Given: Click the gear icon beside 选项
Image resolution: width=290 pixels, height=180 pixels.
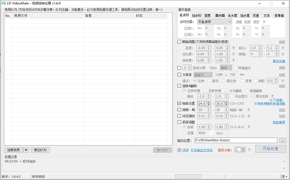Looking at the screenshot, I should coord(179,150).
